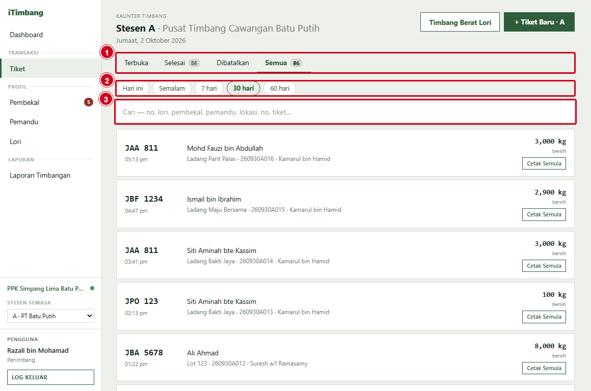Click lorry plate JPO 123
Screen dimensions: 591x391
pyautogui.click(x=141, y=301)
